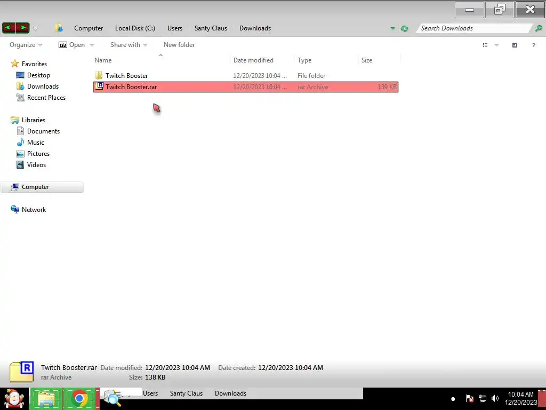Click the rar Archive type cell
The height and width of the screenshot is (410, 546).
[312, 87]
